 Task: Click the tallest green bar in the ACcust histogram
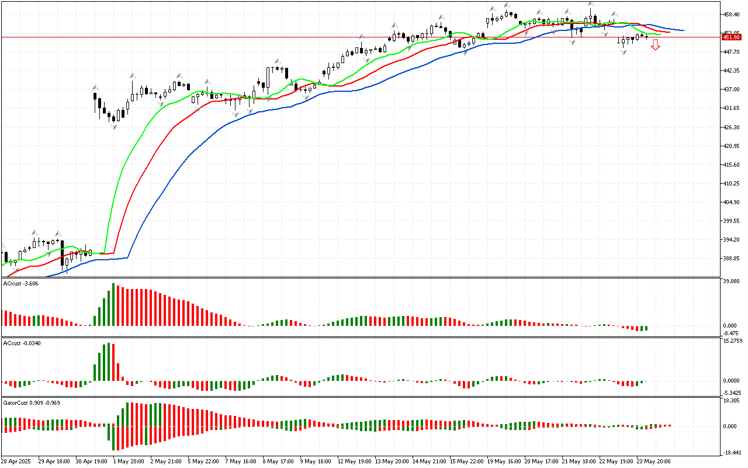[108, 362]
